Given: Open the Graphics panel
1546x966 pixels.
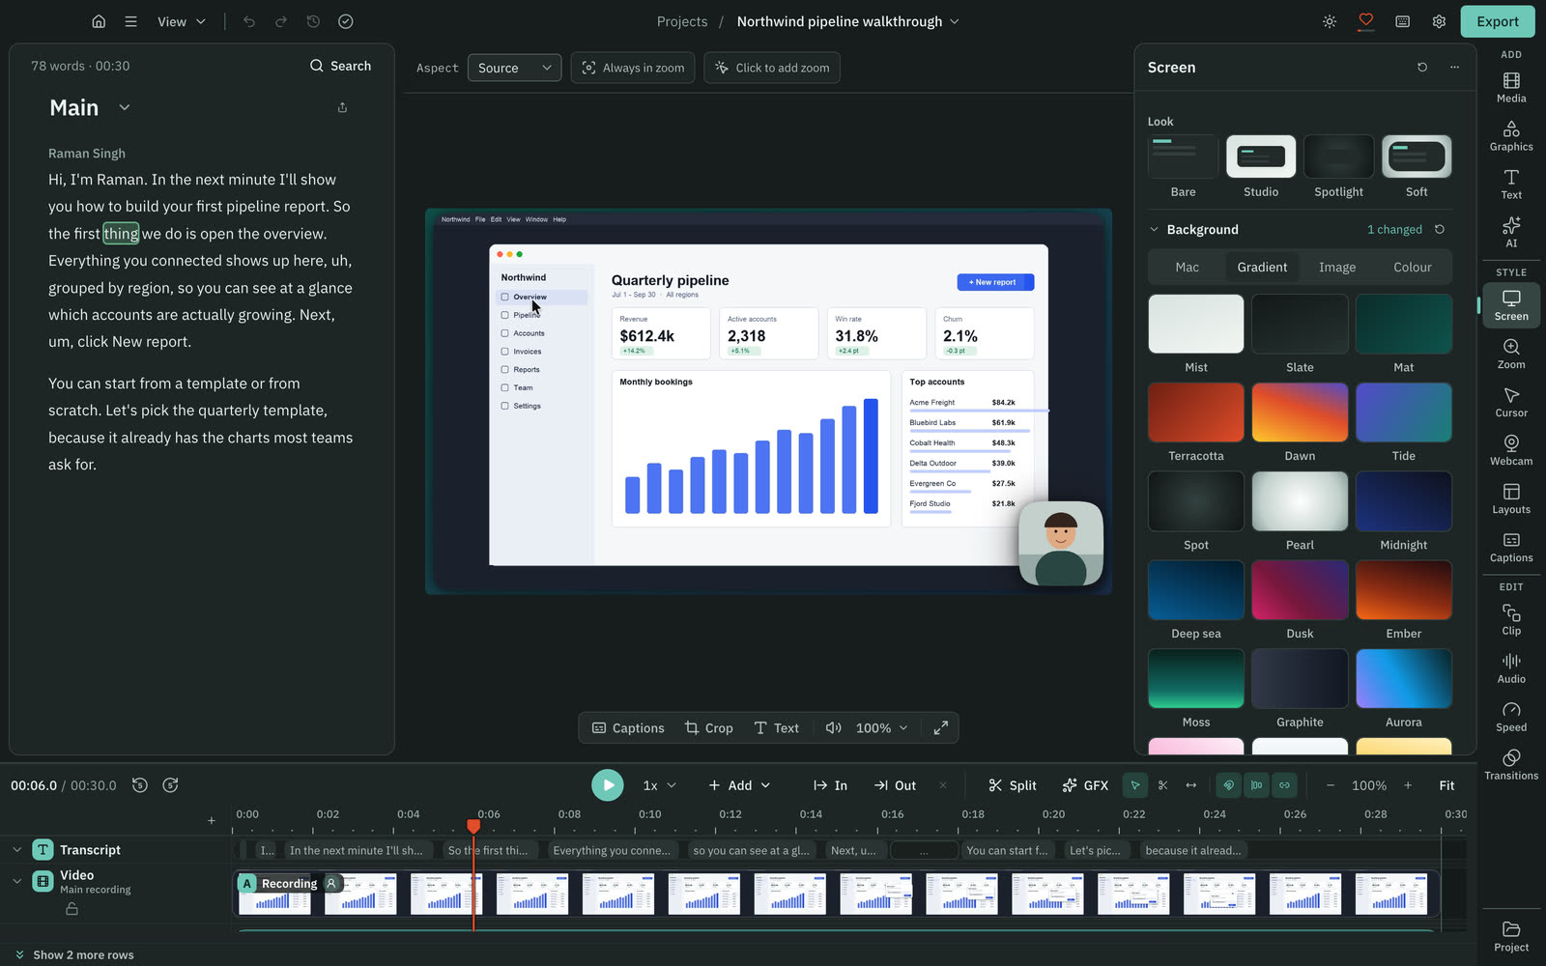Looking at the screenshot, I should tap(1511, 135).
